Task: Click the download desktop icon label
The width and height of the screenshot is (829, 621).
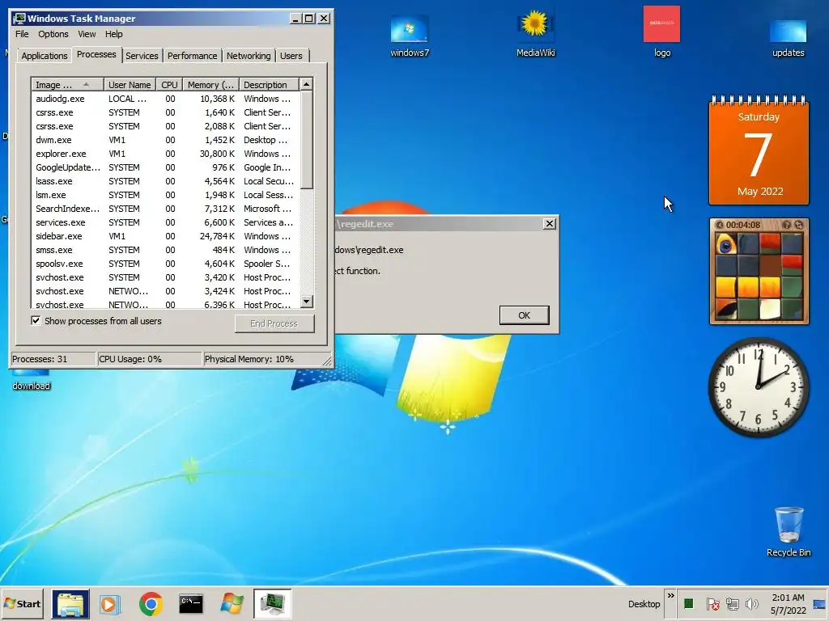Action: click(32, 386)
